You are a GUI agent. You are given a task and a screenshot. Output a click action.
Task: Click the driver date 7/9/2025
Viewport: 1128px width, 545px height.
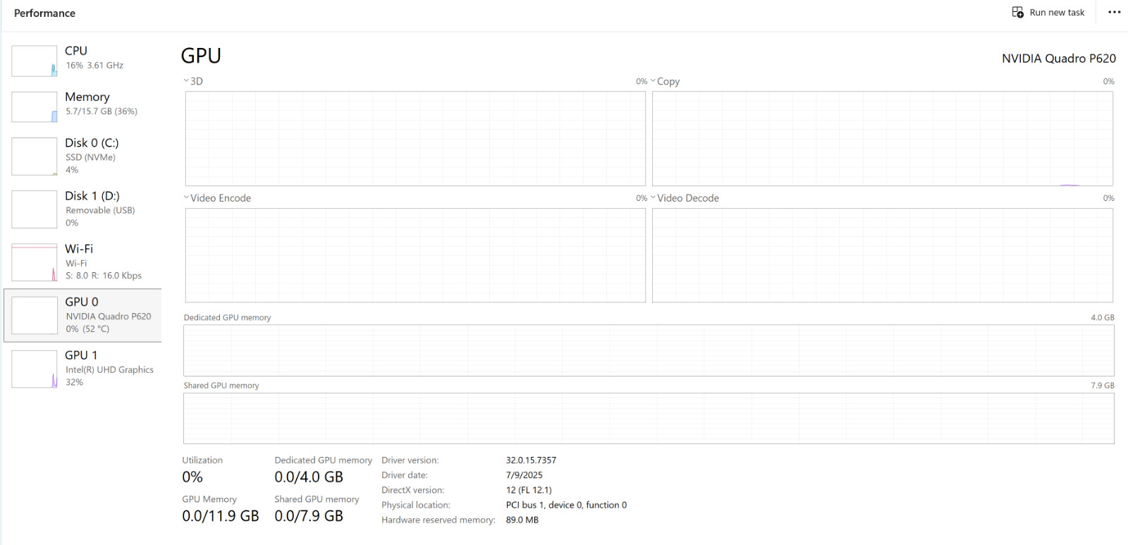point(525,475)
